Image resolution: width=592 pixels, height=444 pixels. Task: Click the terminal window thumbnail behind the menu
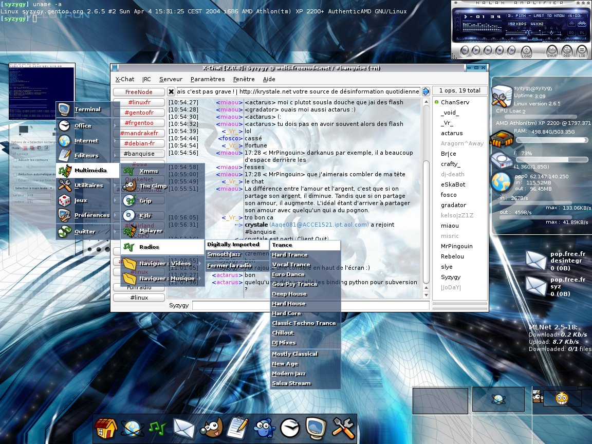pos(42,91)
